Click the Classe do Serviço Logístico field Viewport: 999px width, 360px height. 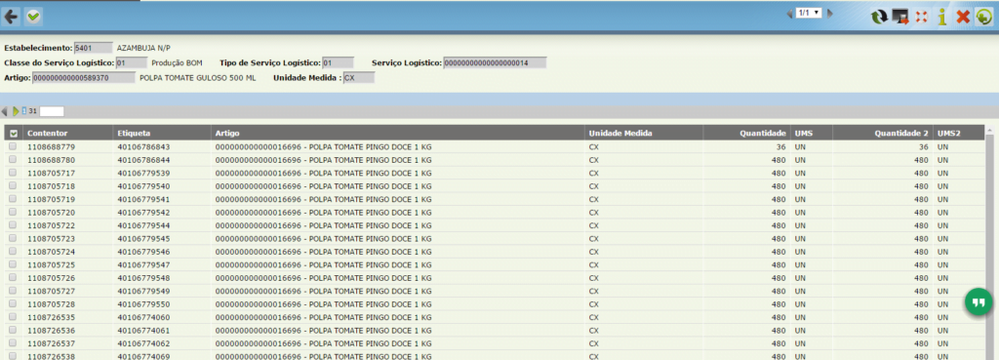[131, 62]
